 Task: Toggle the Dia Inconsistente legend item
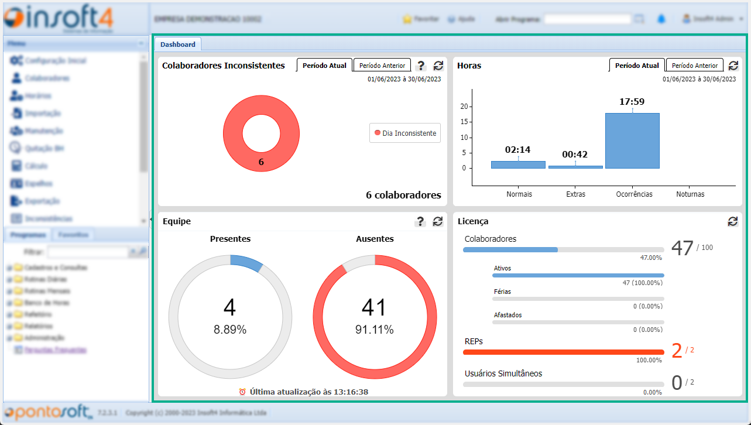click(405, 133)
